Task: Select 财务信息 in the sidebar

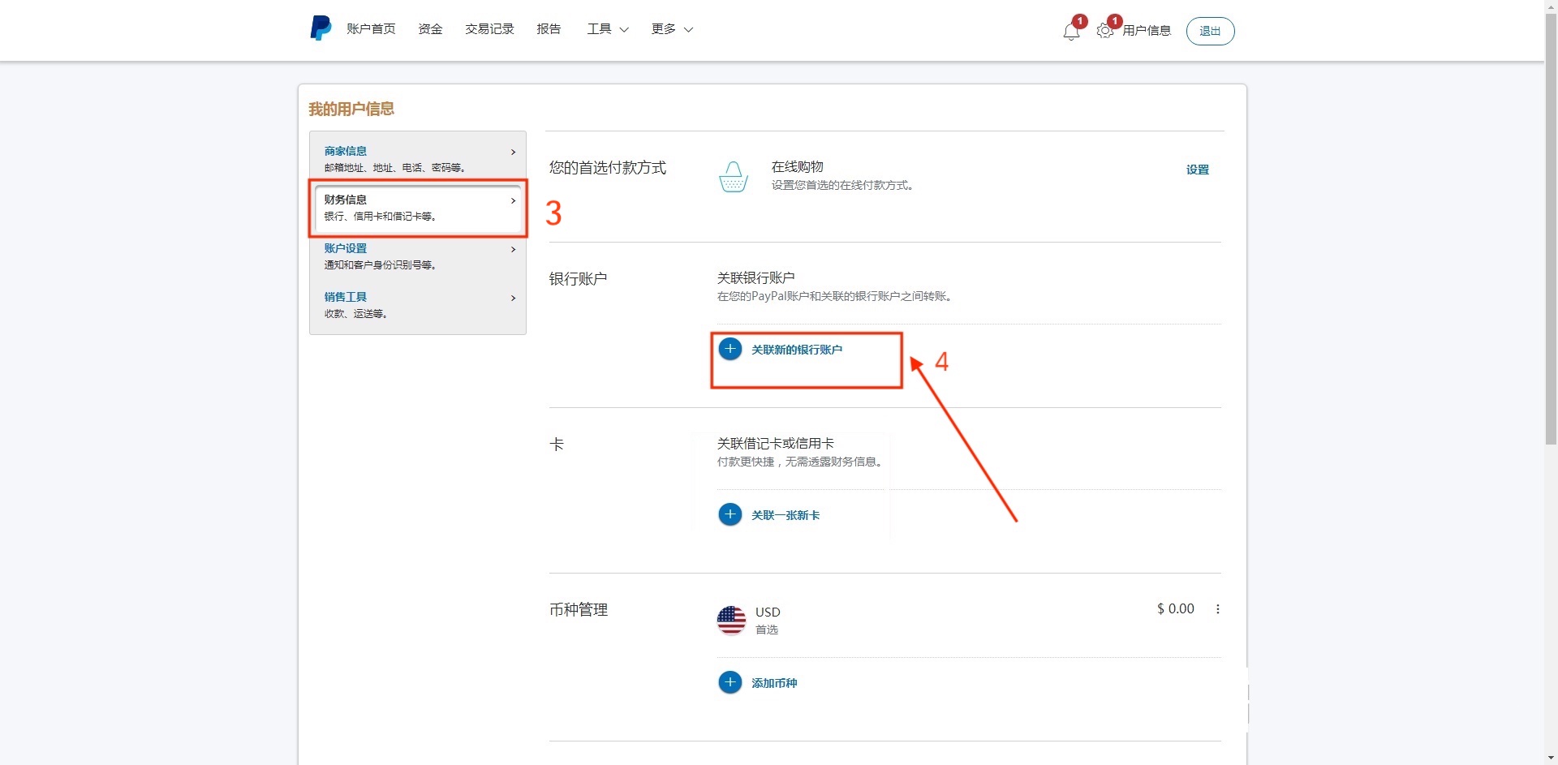Action: click(x=344, y=200)
